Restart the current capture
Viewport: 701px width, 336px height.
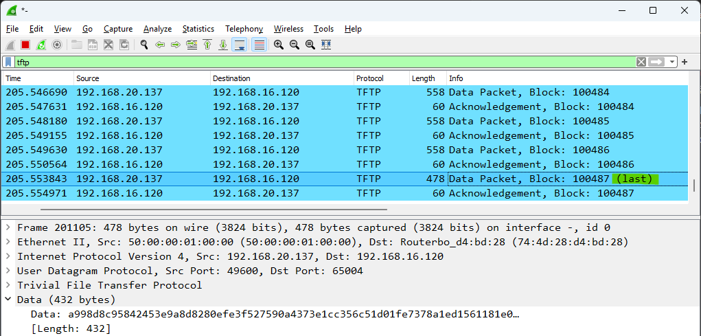(x=41, y=45)
